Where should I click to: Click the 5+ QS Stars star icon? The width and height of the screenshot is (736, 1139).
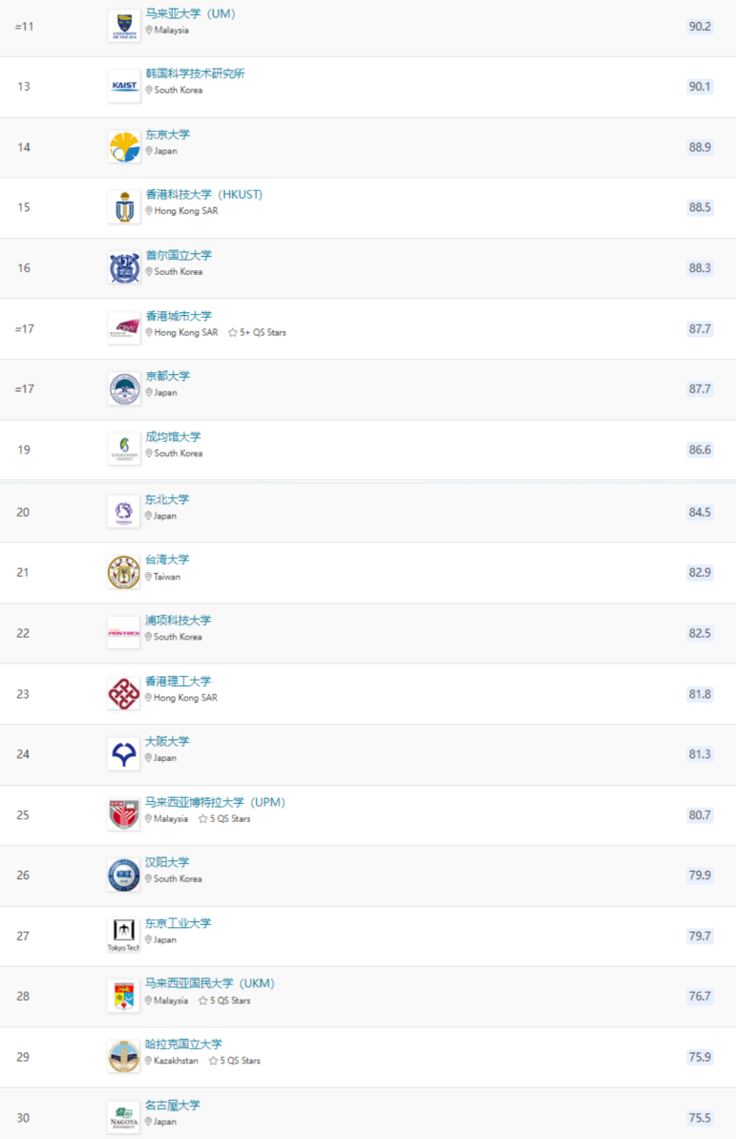click(x=233, y=332)
